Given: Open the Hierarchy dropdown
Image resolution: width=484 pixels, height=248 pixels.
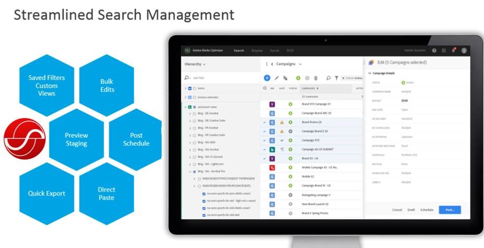Looking at the screenshot, I should click(x=195, y=64).
